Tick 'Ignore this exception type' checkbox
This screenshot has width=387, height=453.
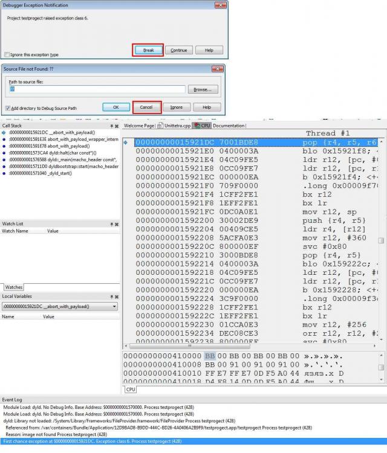[x=7, y=54]
